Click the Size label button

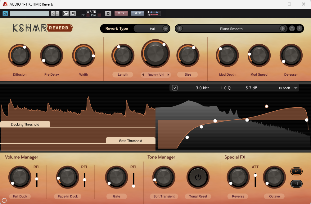coord(188,74)
